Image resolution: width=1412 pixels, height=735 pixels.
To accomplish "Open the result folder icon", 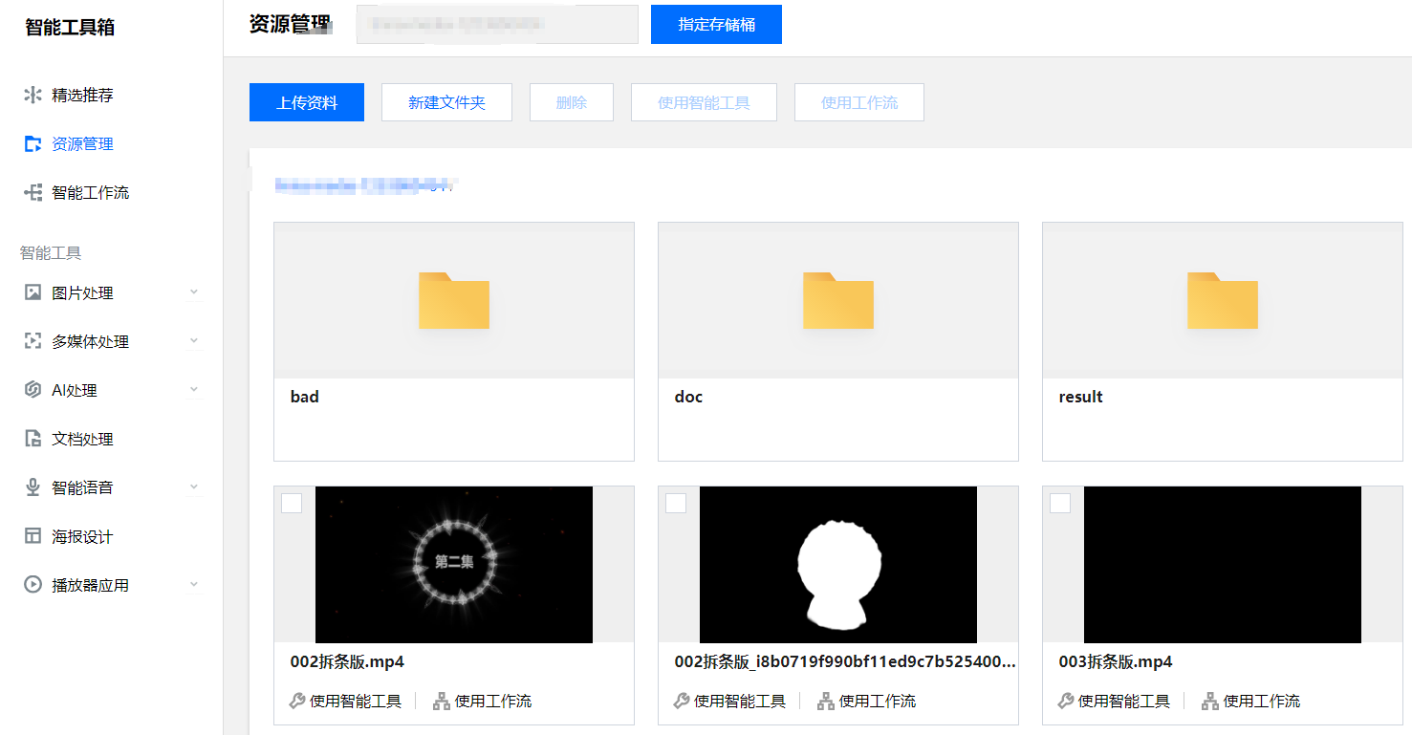I will pyautogui.click(x=1223, y=300).
